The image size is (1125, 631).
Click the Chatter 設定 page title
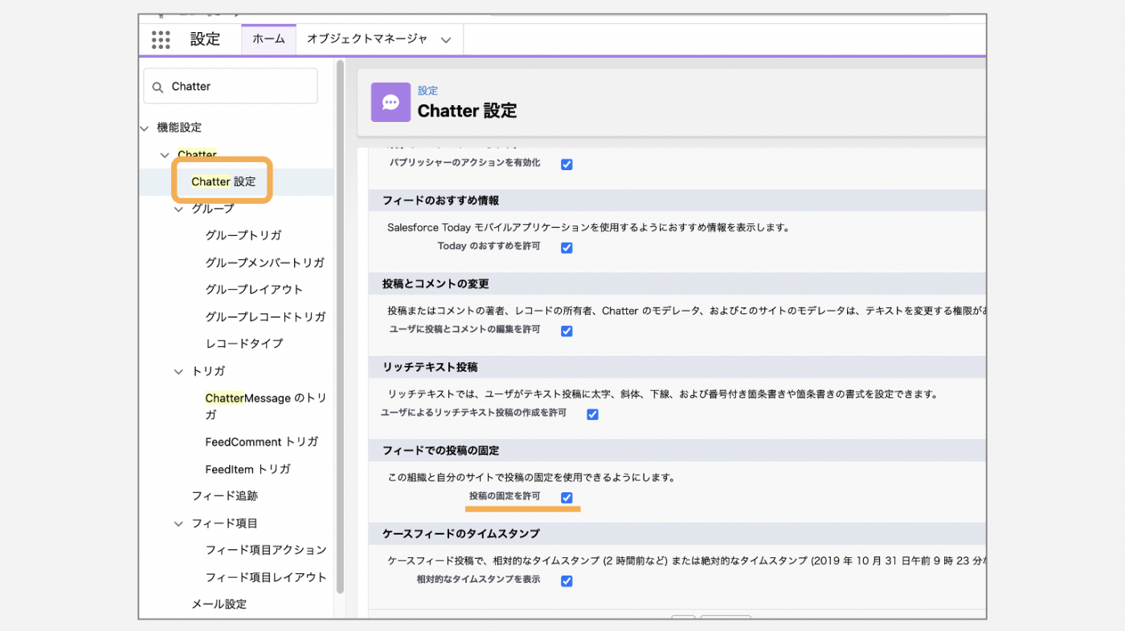pos(467,111)
